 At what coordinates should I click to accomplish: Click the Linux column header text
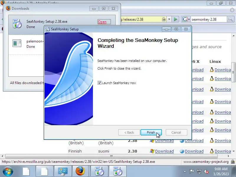click(215, 61)
